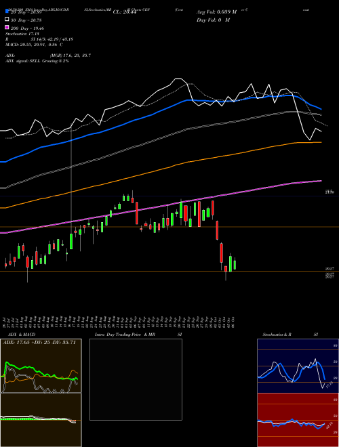Click the blue 20 Day legend swatch
This screenshot has width=339, height=447.
coord(7,12)
